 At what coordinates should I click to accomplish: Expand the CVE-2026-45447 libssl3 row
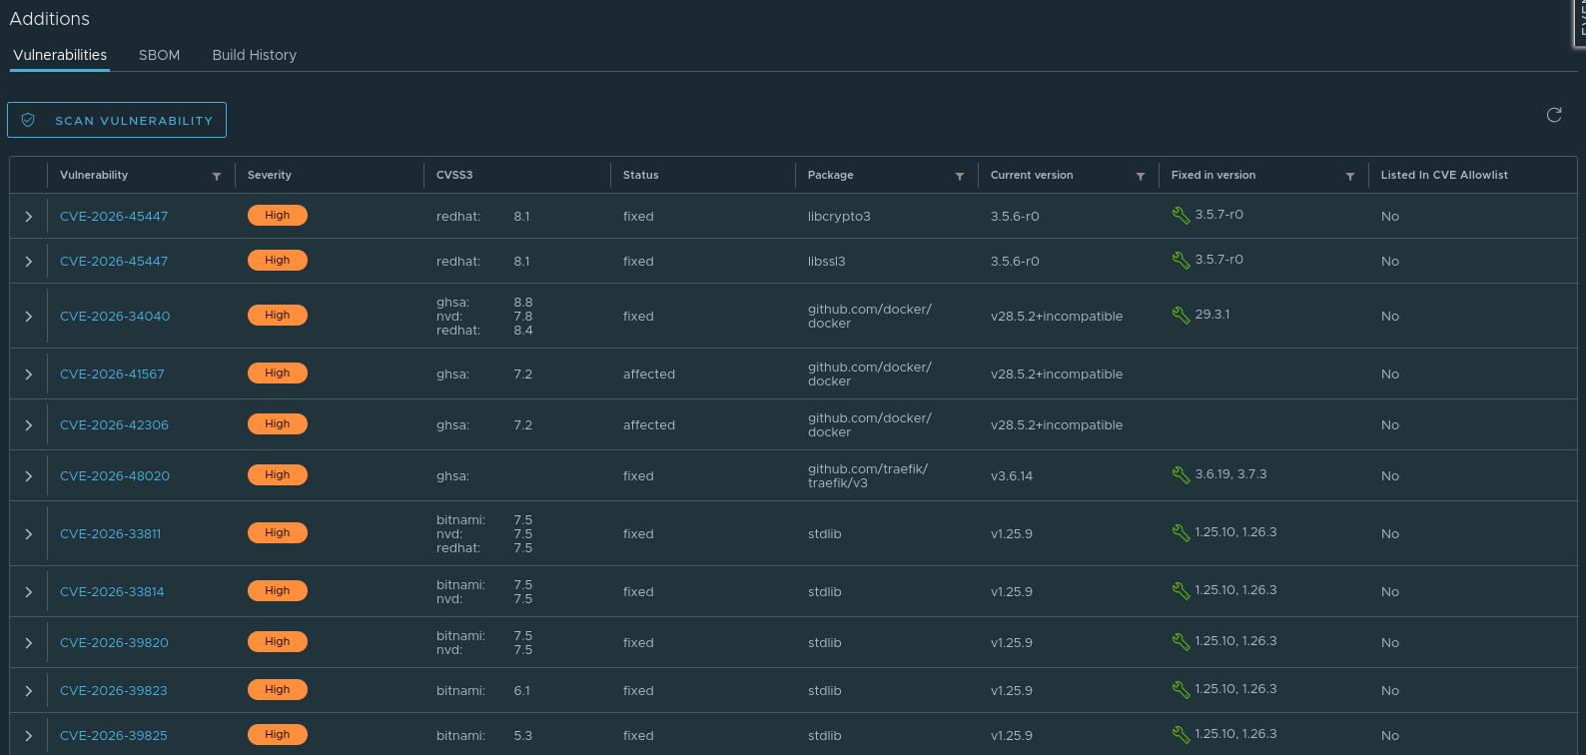click(x=29, y=261)
